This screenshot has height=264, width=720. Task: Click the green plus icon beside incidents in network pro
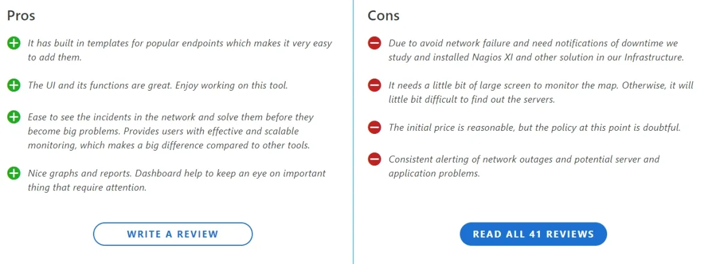[14, 117]
